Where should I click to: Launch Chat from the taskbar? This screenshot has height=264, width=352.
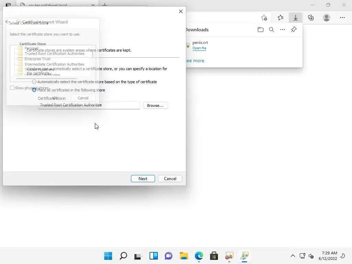(x=168, y=256)
